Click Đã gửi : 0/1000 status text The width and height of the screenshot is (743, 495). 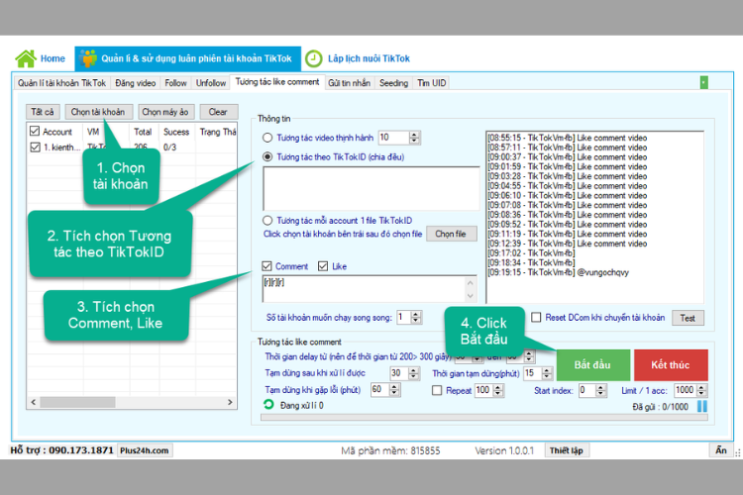(x=660, y=407)
